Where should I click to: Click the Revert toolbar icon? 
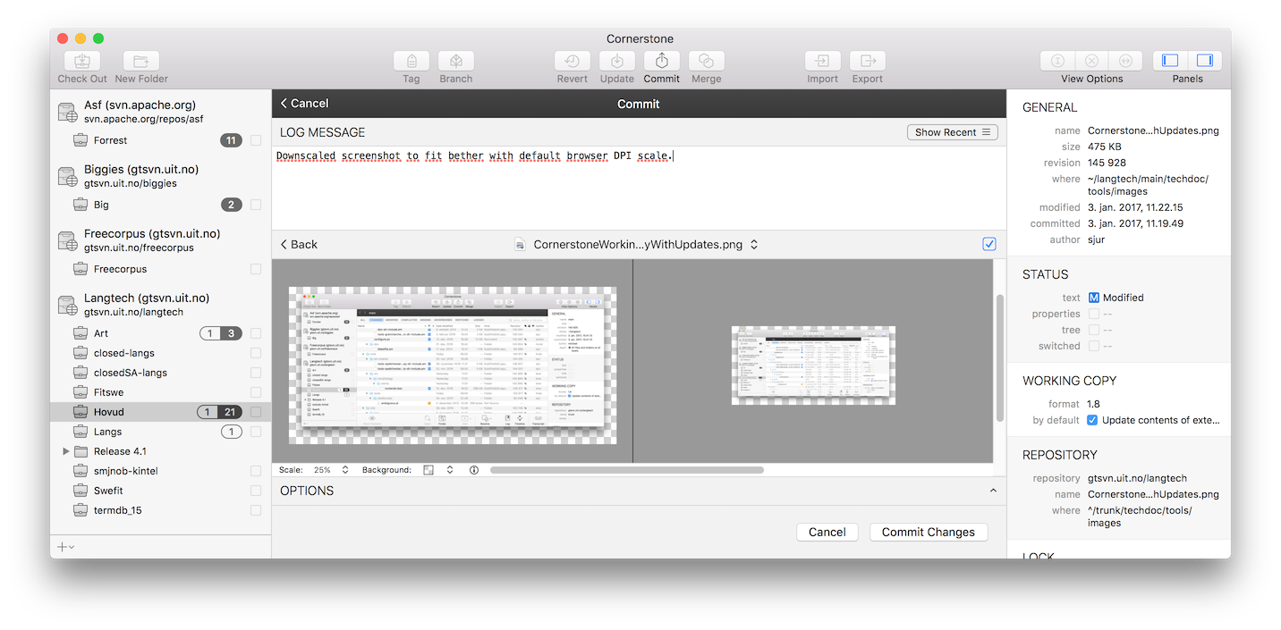(x=573, y=61)
